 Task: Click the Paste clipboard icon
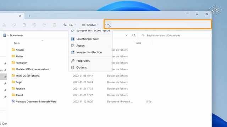[24, 25]
